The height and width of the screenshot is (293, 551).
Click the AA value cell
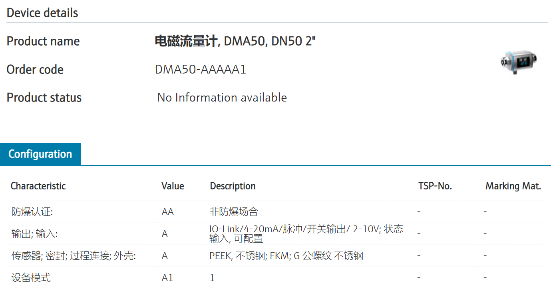point(167,212)
